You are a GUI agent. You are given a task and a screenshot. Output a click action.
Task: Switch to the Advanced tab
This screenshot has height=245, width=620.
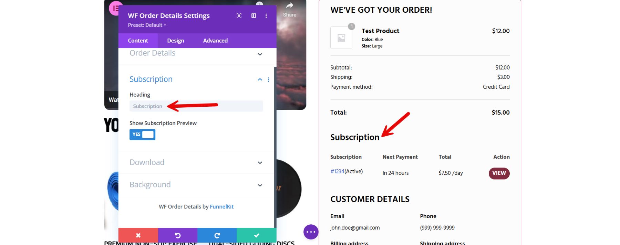click(215, 41)
